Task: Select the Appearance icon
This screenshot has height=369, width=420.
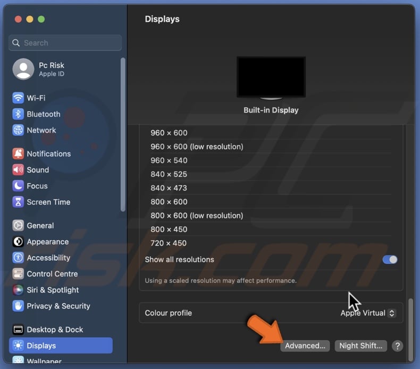Action: point(18,242)
